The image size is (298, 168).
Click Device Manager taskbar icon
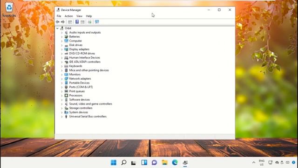pyautogui.click(x=185, y=162)
